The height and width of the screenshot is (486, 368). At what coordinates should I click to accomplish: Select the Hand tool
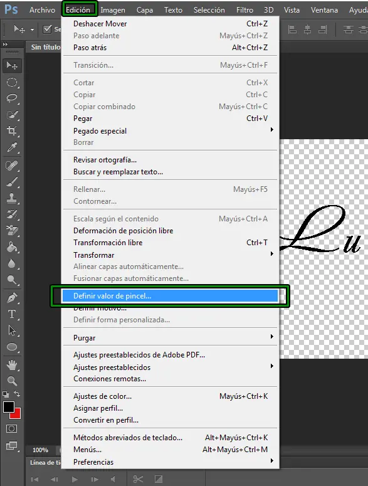(x=12, y=365)
